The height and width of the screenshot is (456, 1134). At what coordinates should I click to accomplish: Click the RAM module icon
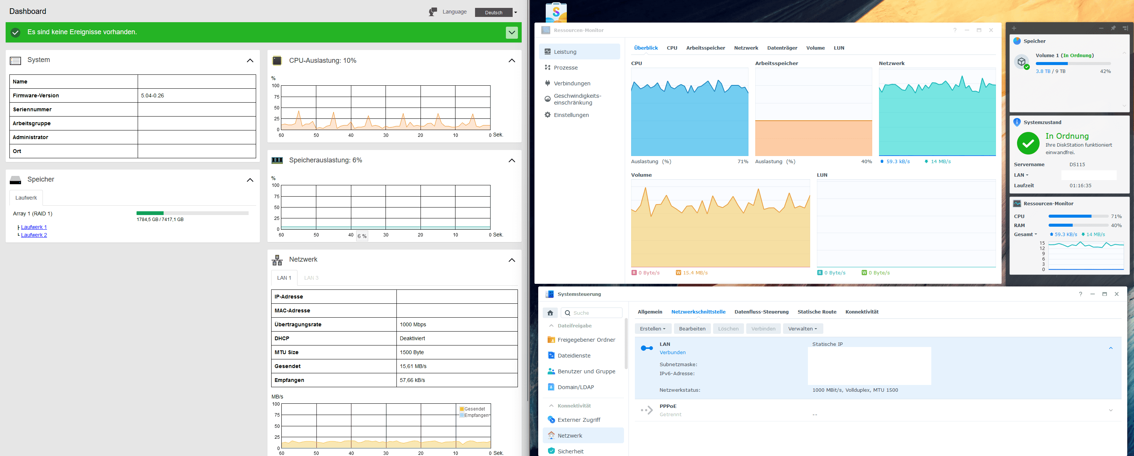pyautogui.click(x=277, y=161)
